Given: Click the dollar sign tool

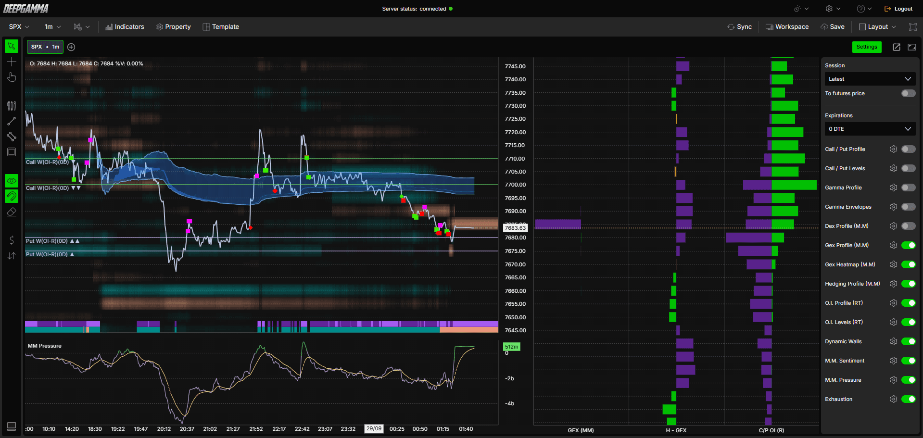Looking at the screenshot, I should [12, 240].
